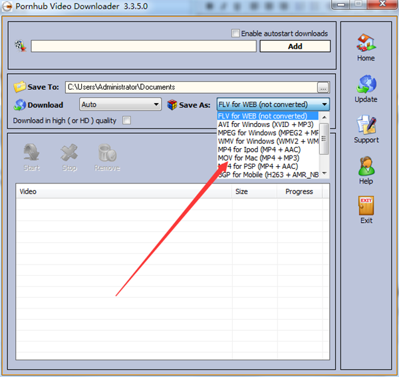Minimize the downloader window
Viewport: 399px width, 377px height.
click(341, 5)
